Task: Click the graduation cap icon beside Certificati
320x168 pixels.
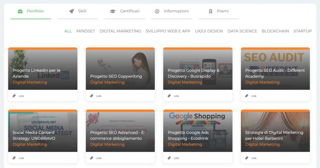Action: coord(112,11)
